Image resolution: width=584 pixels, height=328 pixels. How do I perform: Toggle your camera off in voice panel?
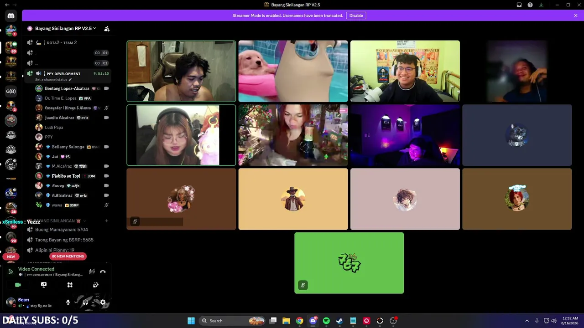coord(18,285)
